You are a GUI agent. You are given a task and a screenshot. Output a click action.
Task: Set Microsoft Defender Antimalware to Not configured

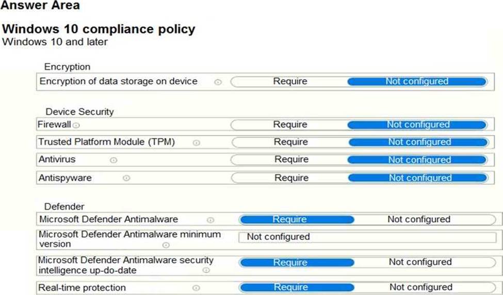click(418, 219)
